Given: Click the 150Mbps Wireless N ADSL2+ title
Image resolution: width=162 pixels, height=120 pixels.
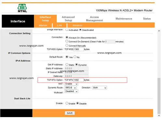Looking at the screenshot, I should click(x=124, y=10).
